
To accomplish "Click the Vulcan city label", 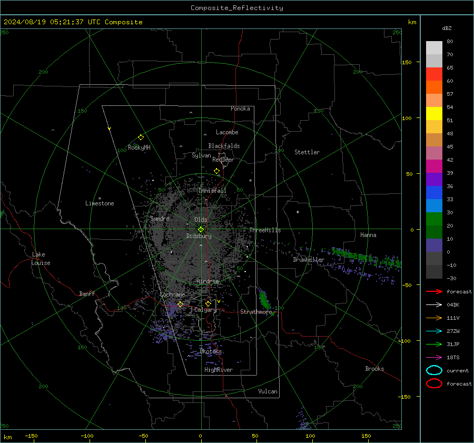I will pos(268,391).
